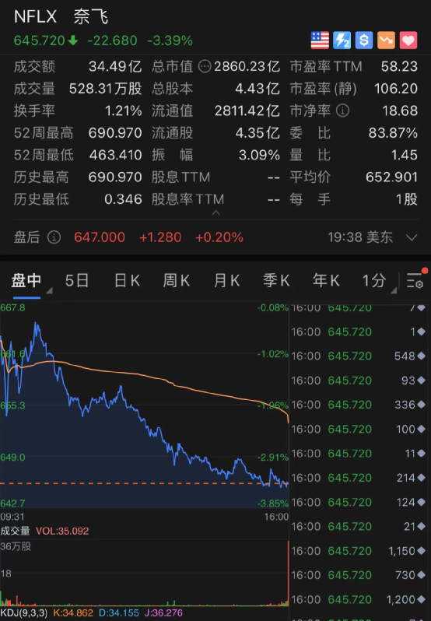Tap the info icon next to 市净率
This screenshot has width=431, height=621.
click(x=343, y=111)
